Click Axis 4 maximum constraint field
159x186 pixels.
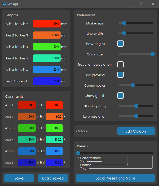coord(54,140)
